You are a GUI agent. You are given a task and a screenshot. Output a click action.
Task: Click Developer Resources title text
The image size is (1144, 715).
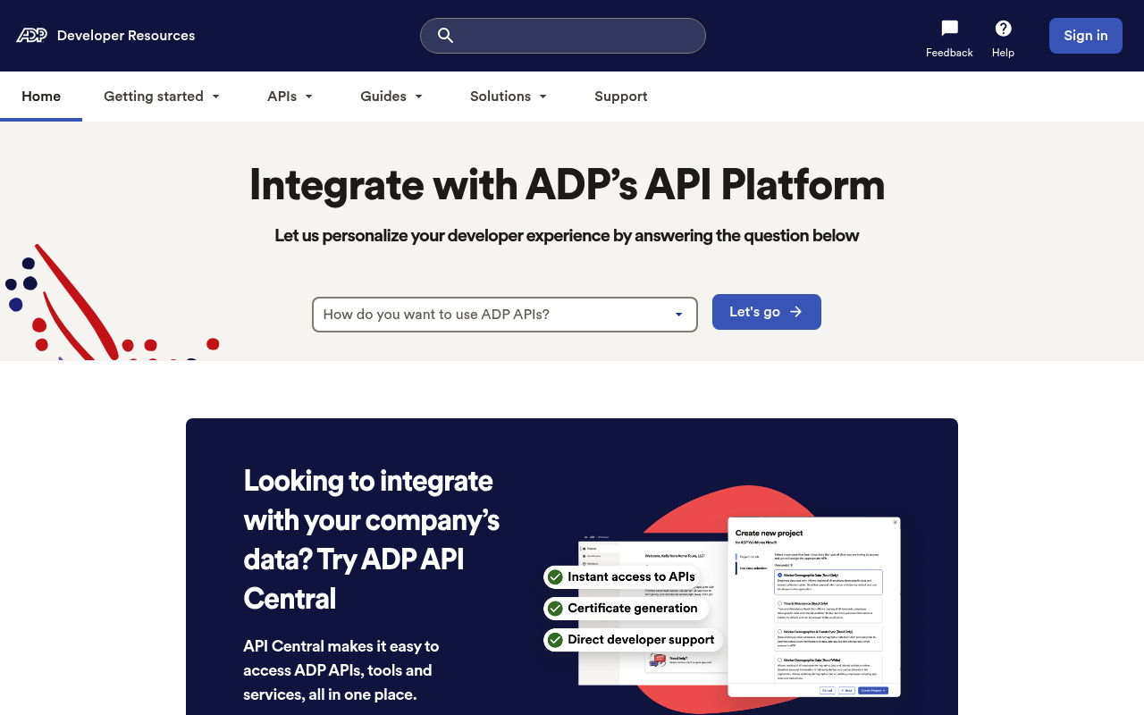(126, 36)
